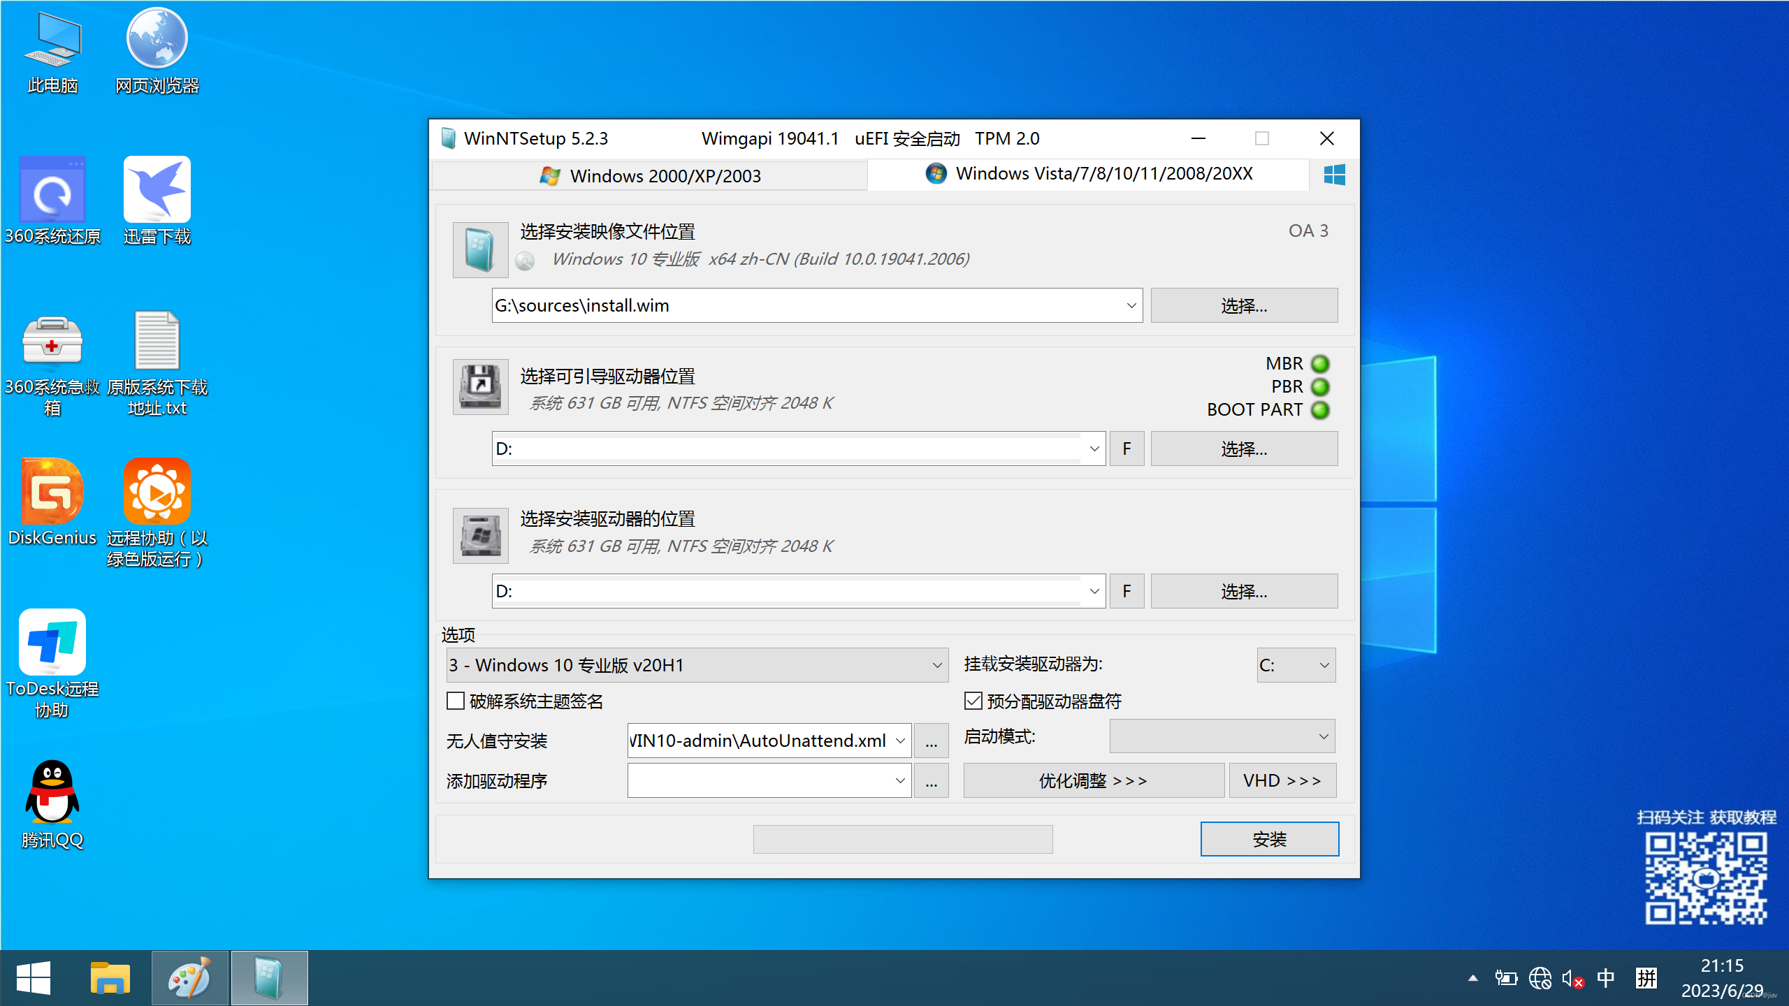Image resolution: width=1789 pixels, height=1006 pixels.
Task: Click the 安装 install button
Action: click(x=1269, y=839)
